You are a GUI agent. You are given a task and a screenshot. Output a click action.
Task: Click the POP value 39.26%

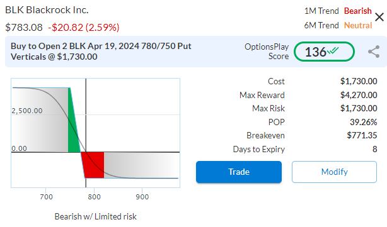(363, 122)
